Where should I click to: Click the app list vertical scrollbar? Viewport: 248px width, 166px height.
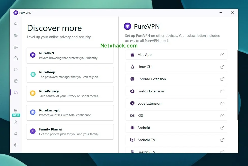pos(237,85)
